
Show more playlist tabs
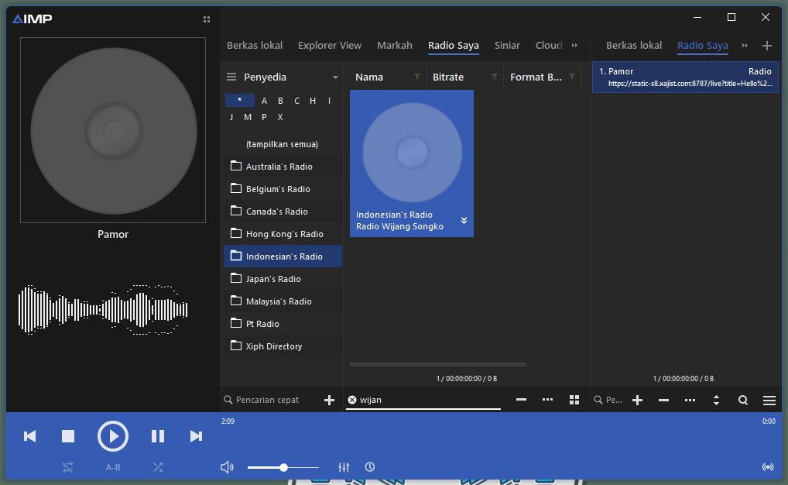pyautogui.click(x=745, y=45)
